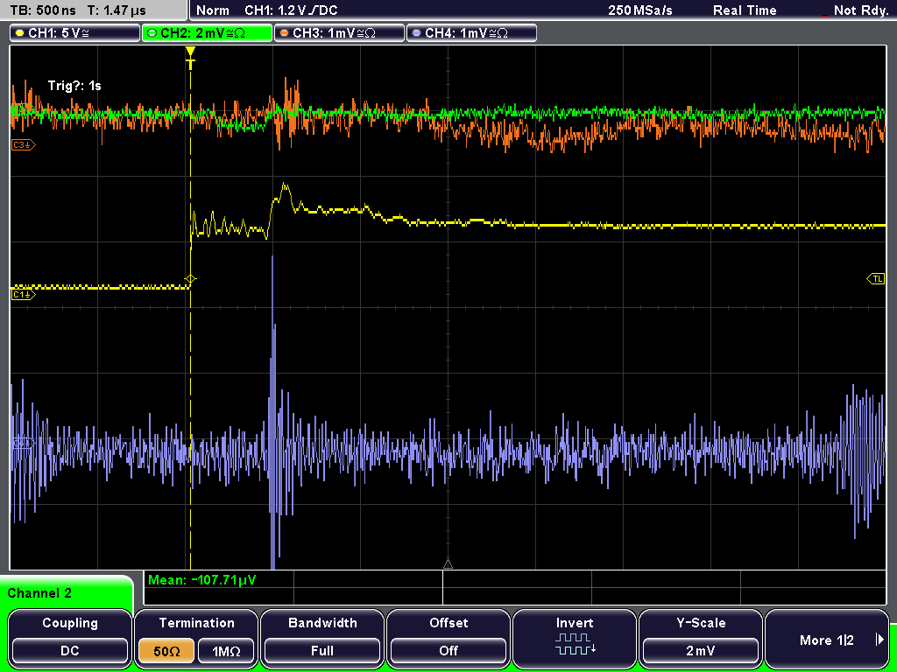Screen dimensions: 897x672
Task: Select the CH3: 1 mV channel tab
Action: [x=339, y=33]
